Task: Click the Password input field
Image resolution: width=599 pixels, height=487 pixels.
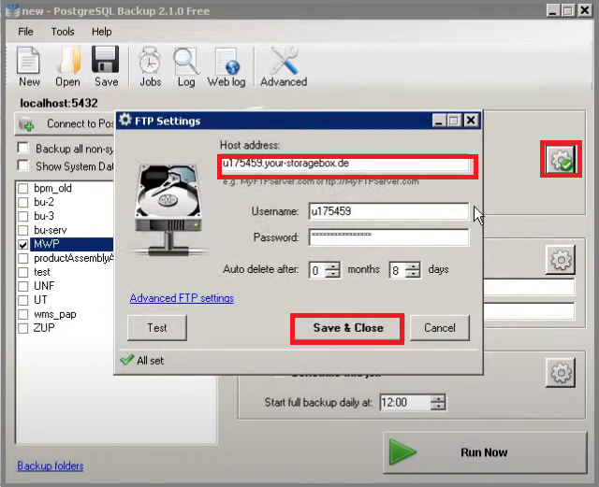Action: click(388, 237)
